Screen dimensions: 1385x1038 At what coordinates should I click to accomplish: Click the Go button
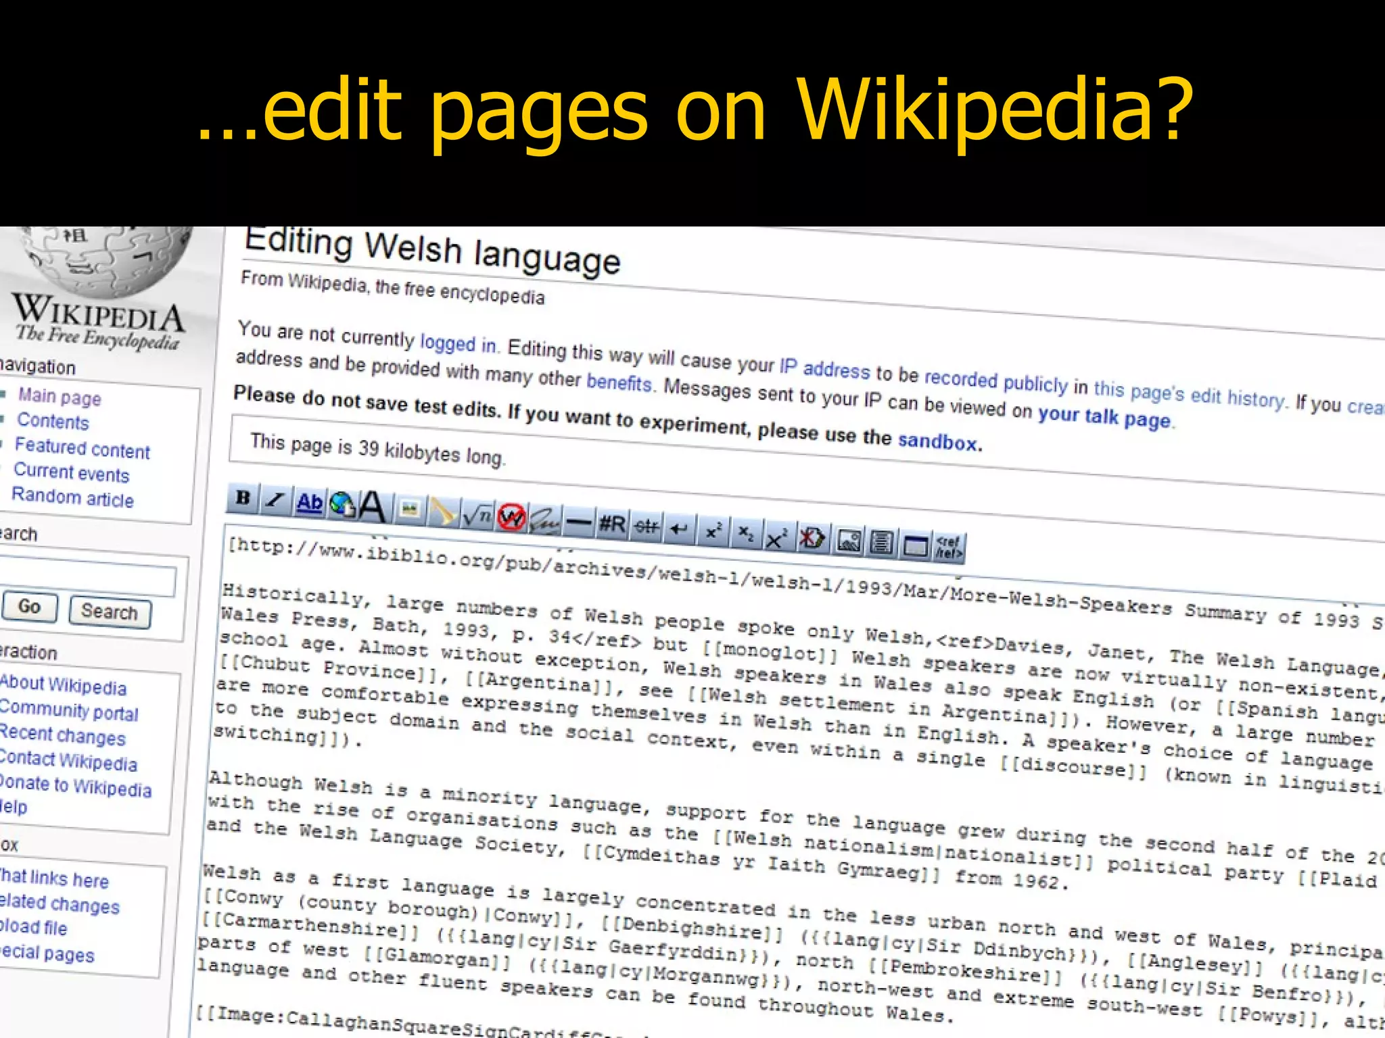tap(30, 607)
